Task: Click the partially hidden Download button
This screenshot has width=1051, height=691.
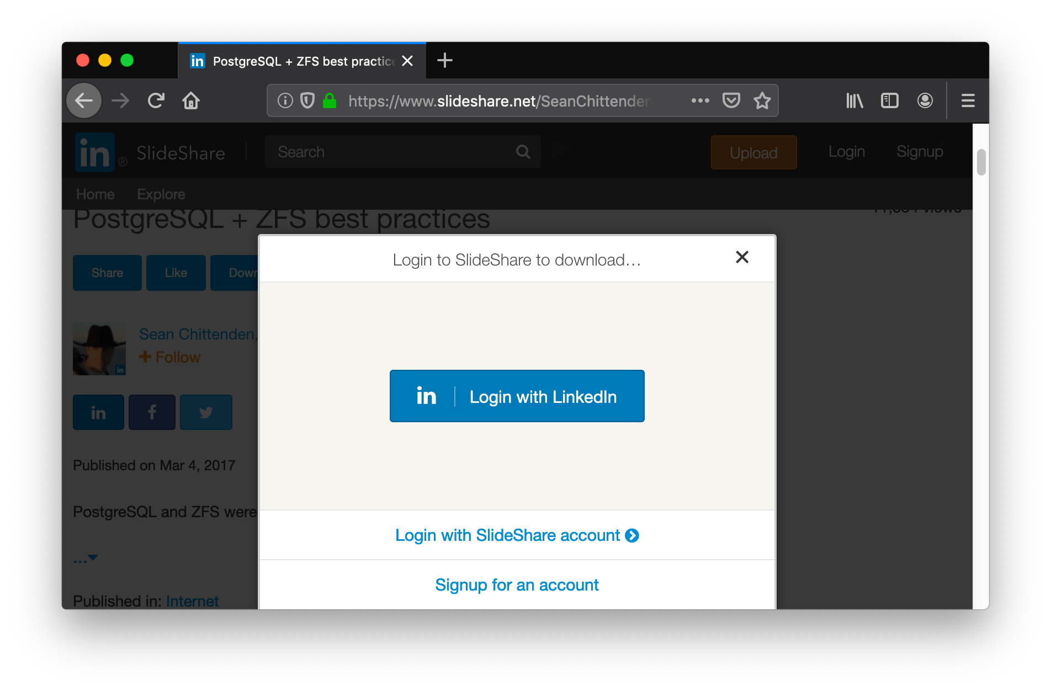Action: 235,273
